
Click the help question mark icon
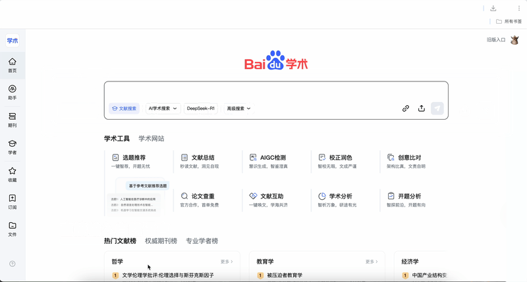[x=12, y=264]
